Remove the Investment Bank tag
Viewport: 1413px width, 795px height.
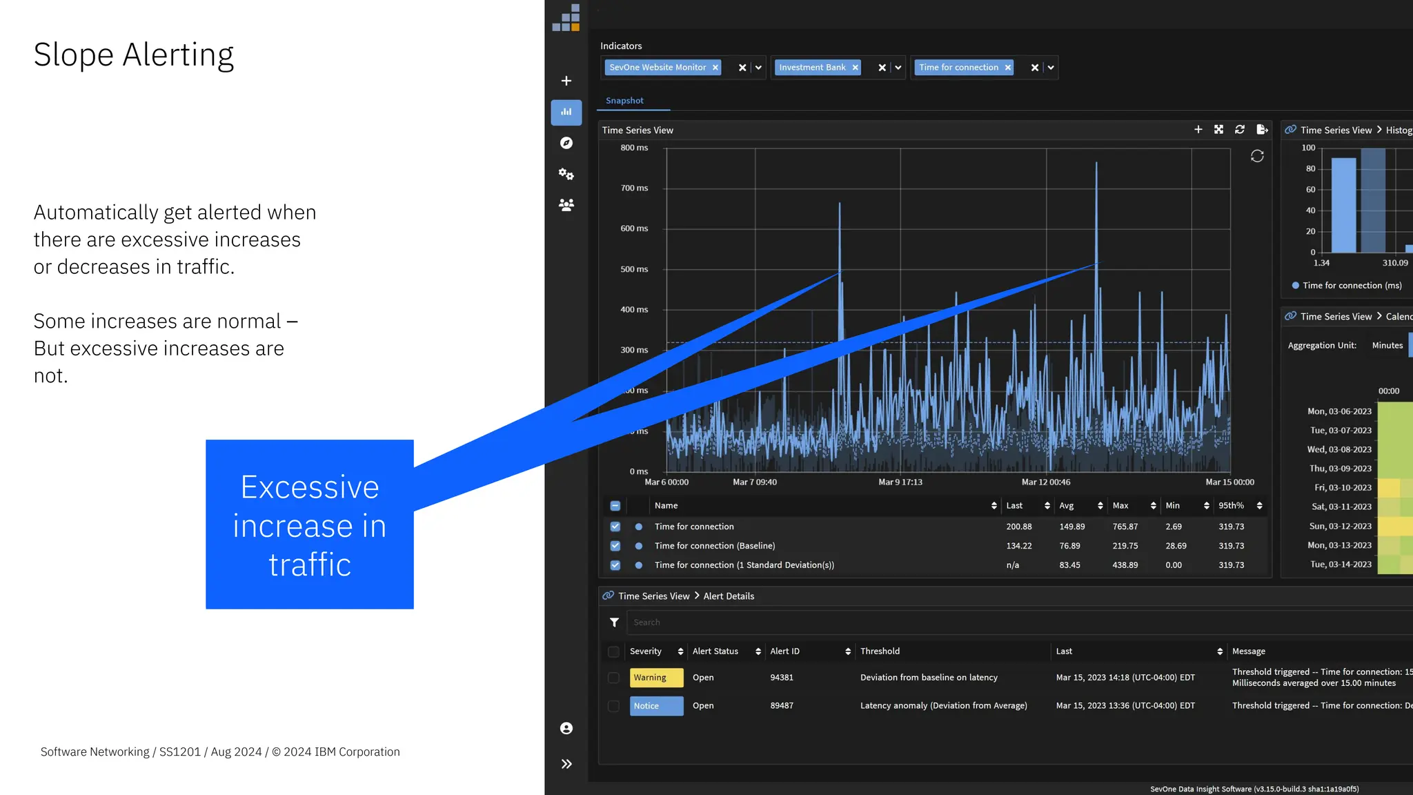[855, 68]
